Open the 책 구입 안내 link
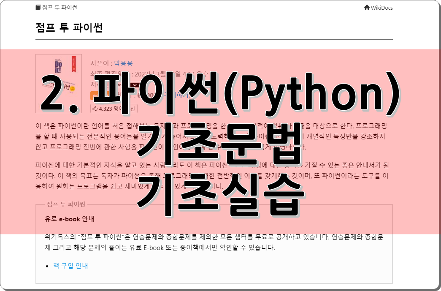Image resolution: width=441 pixels, height=291 pixels. point(70,266)
